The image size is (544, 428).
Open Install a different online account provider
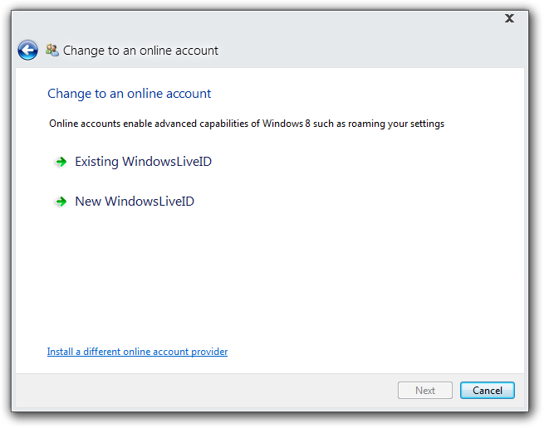(x=137, y=352)
